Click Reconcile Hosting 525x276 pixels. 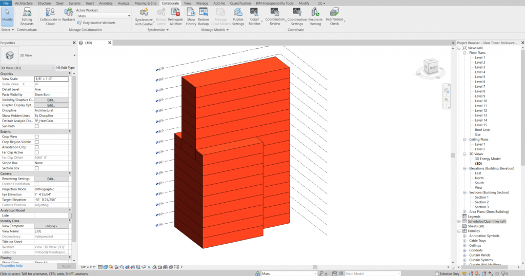(x=315, y=16)
